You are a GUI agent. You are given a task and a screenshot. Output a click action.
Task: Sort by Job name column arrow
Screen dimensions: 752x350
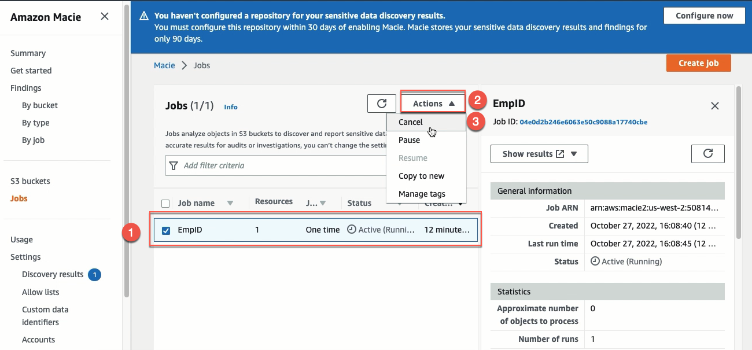[230, 204]
